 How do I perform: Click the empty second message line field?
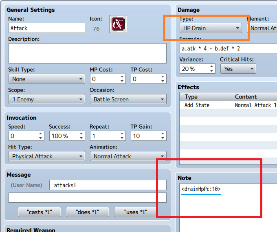(x=88, y=197)
